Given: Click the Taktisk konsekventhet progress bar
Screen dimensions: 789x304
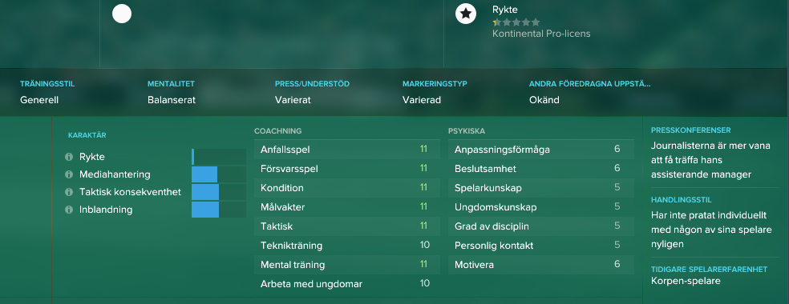Looking at the screenshot, I should point(219,192).
